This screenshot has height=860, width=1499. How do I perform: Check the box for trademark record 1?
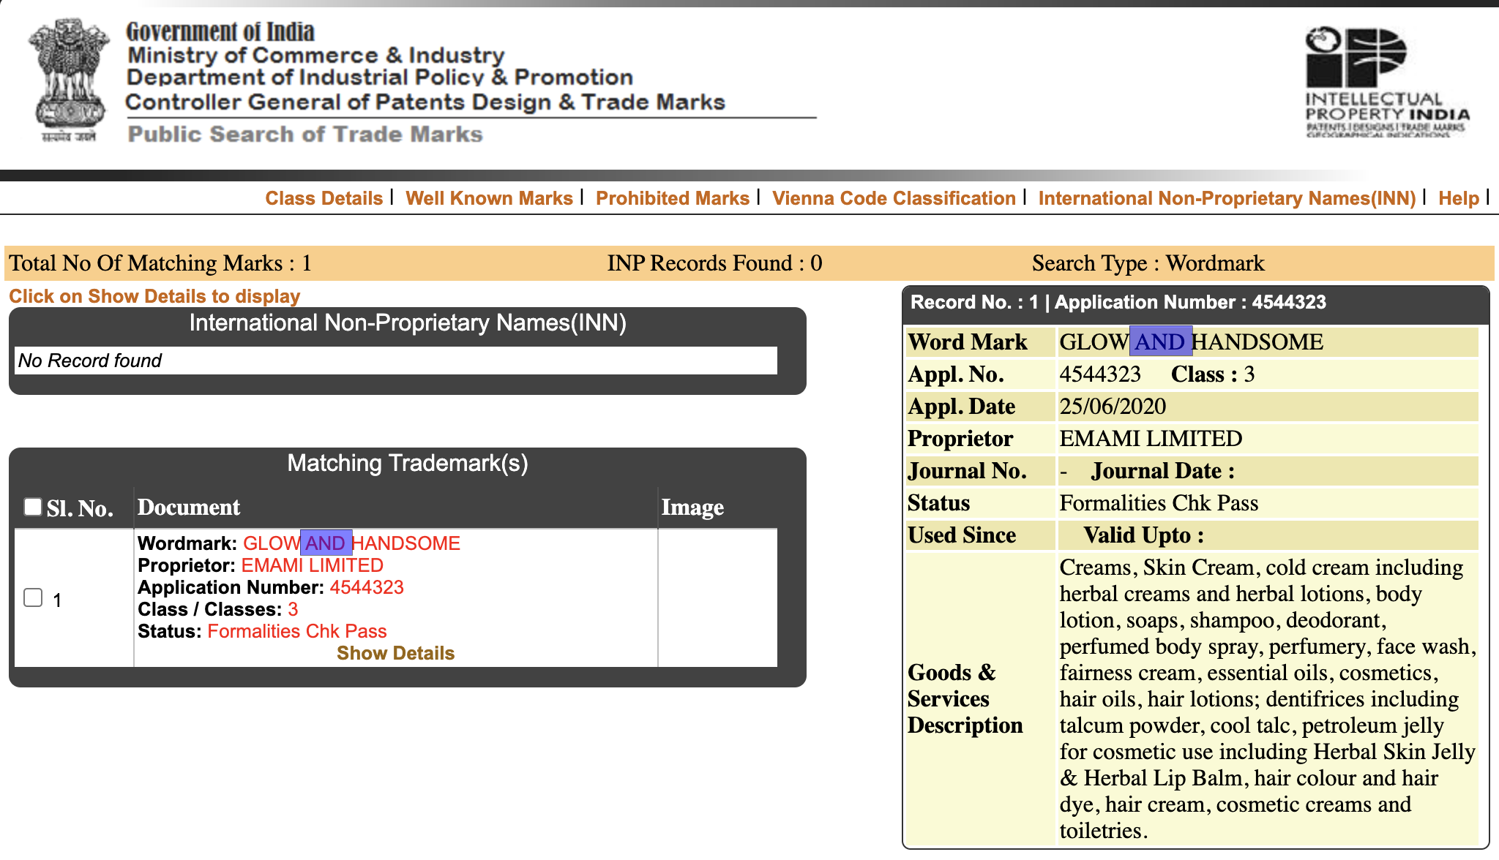33,597
